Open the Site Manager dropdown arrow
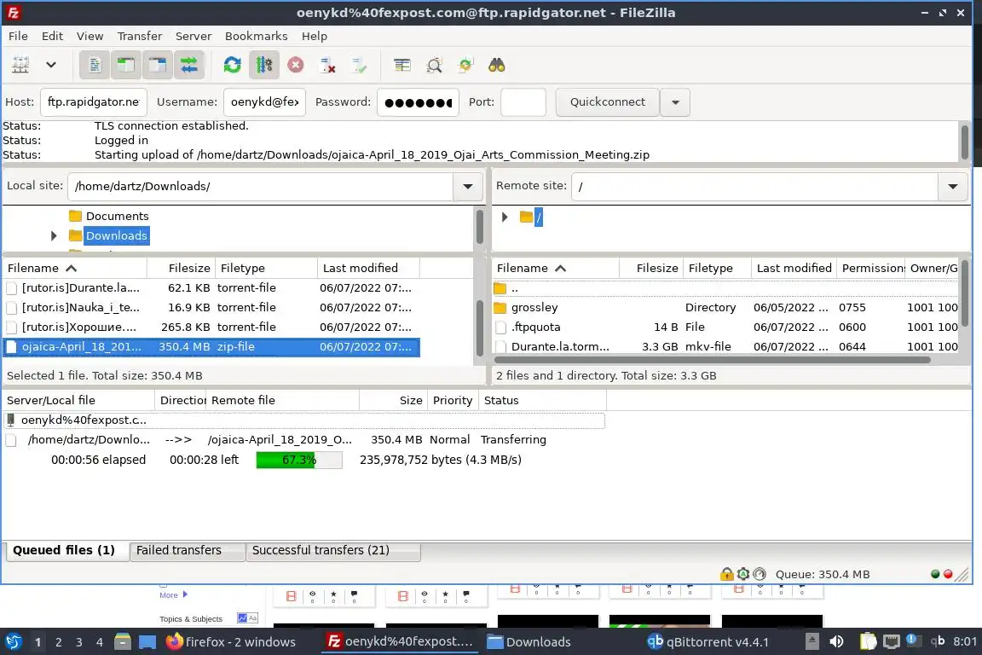This screenshot has width=982, height=655. tap(51, 65)
